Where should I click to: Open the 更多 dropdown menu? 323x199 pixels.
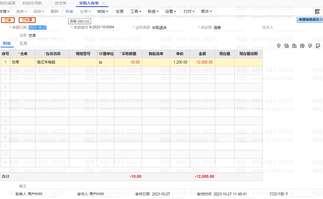point(206,11)
